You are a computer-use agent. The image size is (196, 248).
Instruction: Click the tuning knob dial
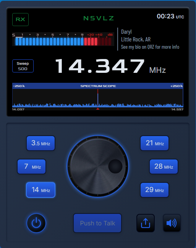pyautogui.click(x=98, y=166)
